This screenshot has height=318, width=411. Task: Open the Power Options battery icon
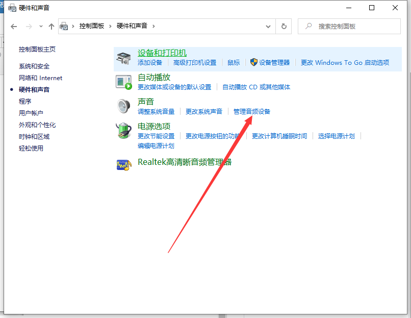pos(123,130)
